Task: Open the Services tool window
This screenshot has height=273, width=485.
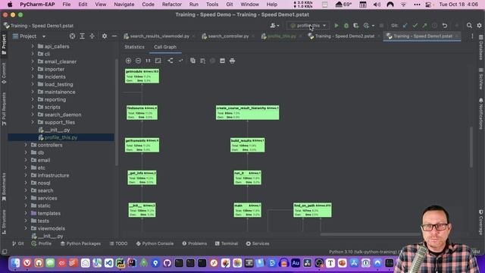Action: [258, 243]
